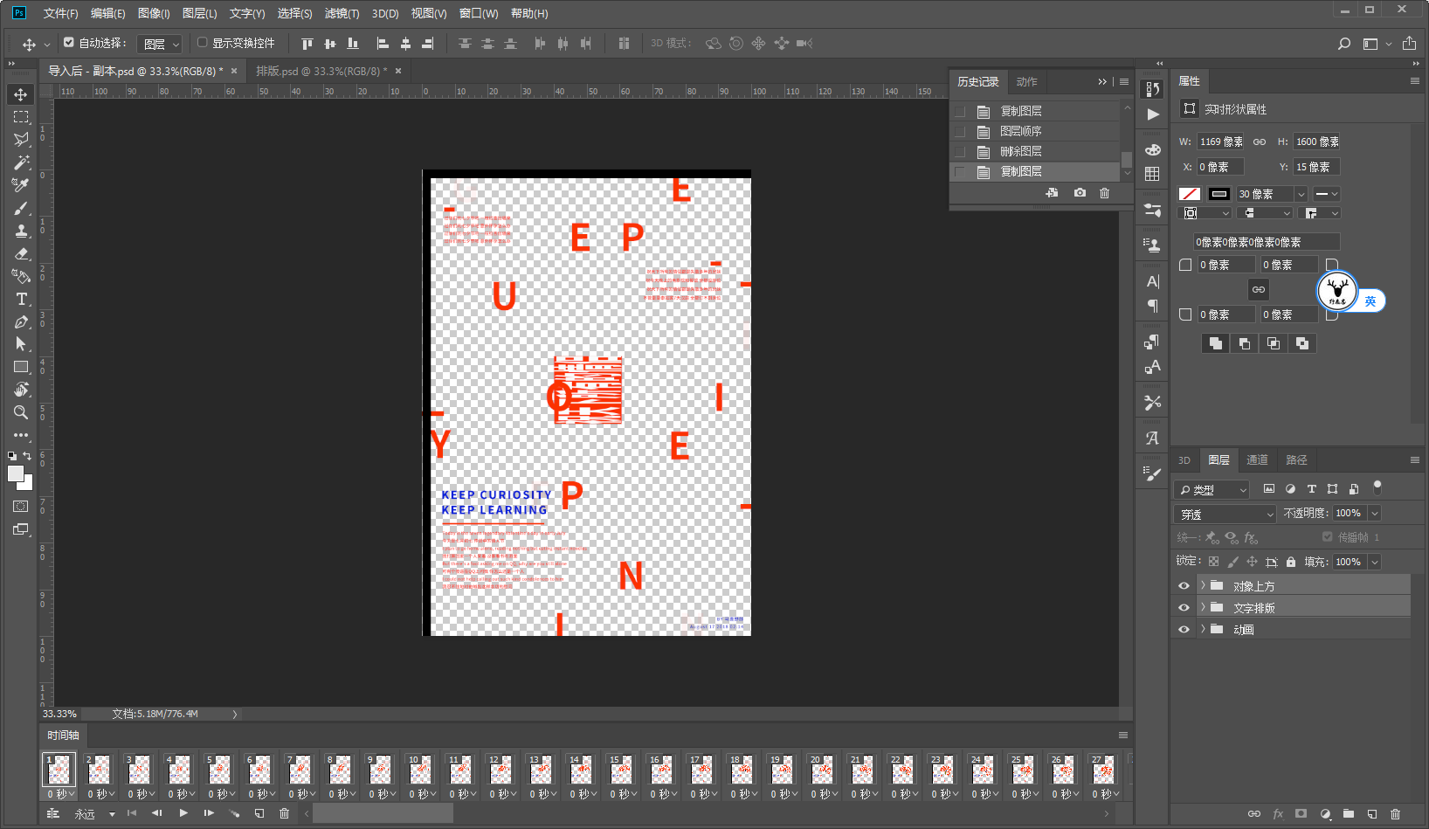Image resolution: width=1429 pixels, height=829 pixels.
Task: Select the Rectangle shape tool
Action: tap(21, 367)
